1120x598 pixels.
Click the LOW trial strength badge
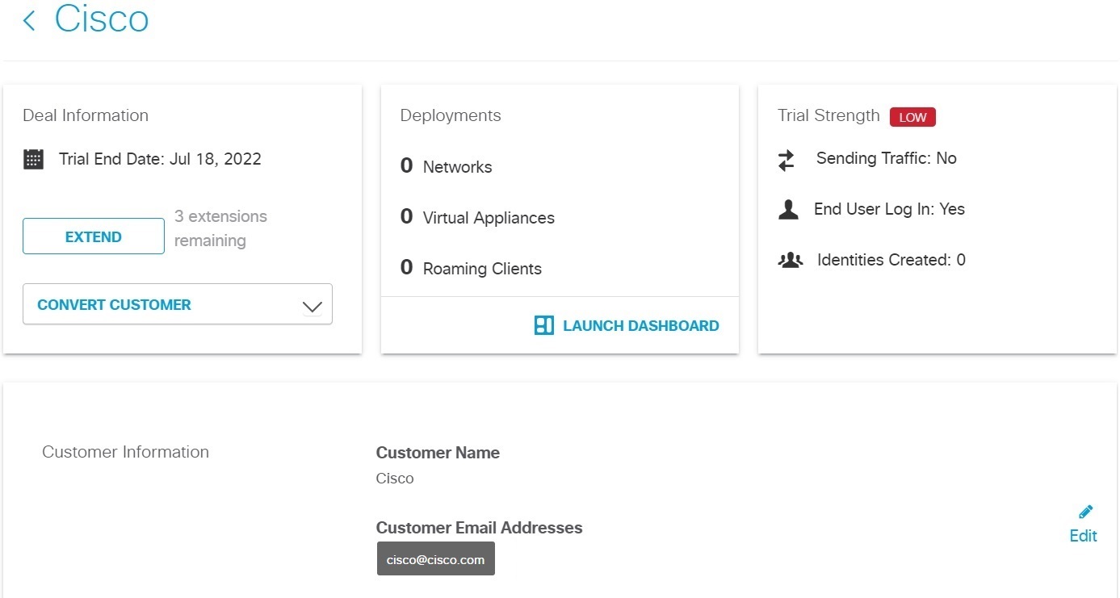coord(912,117)
